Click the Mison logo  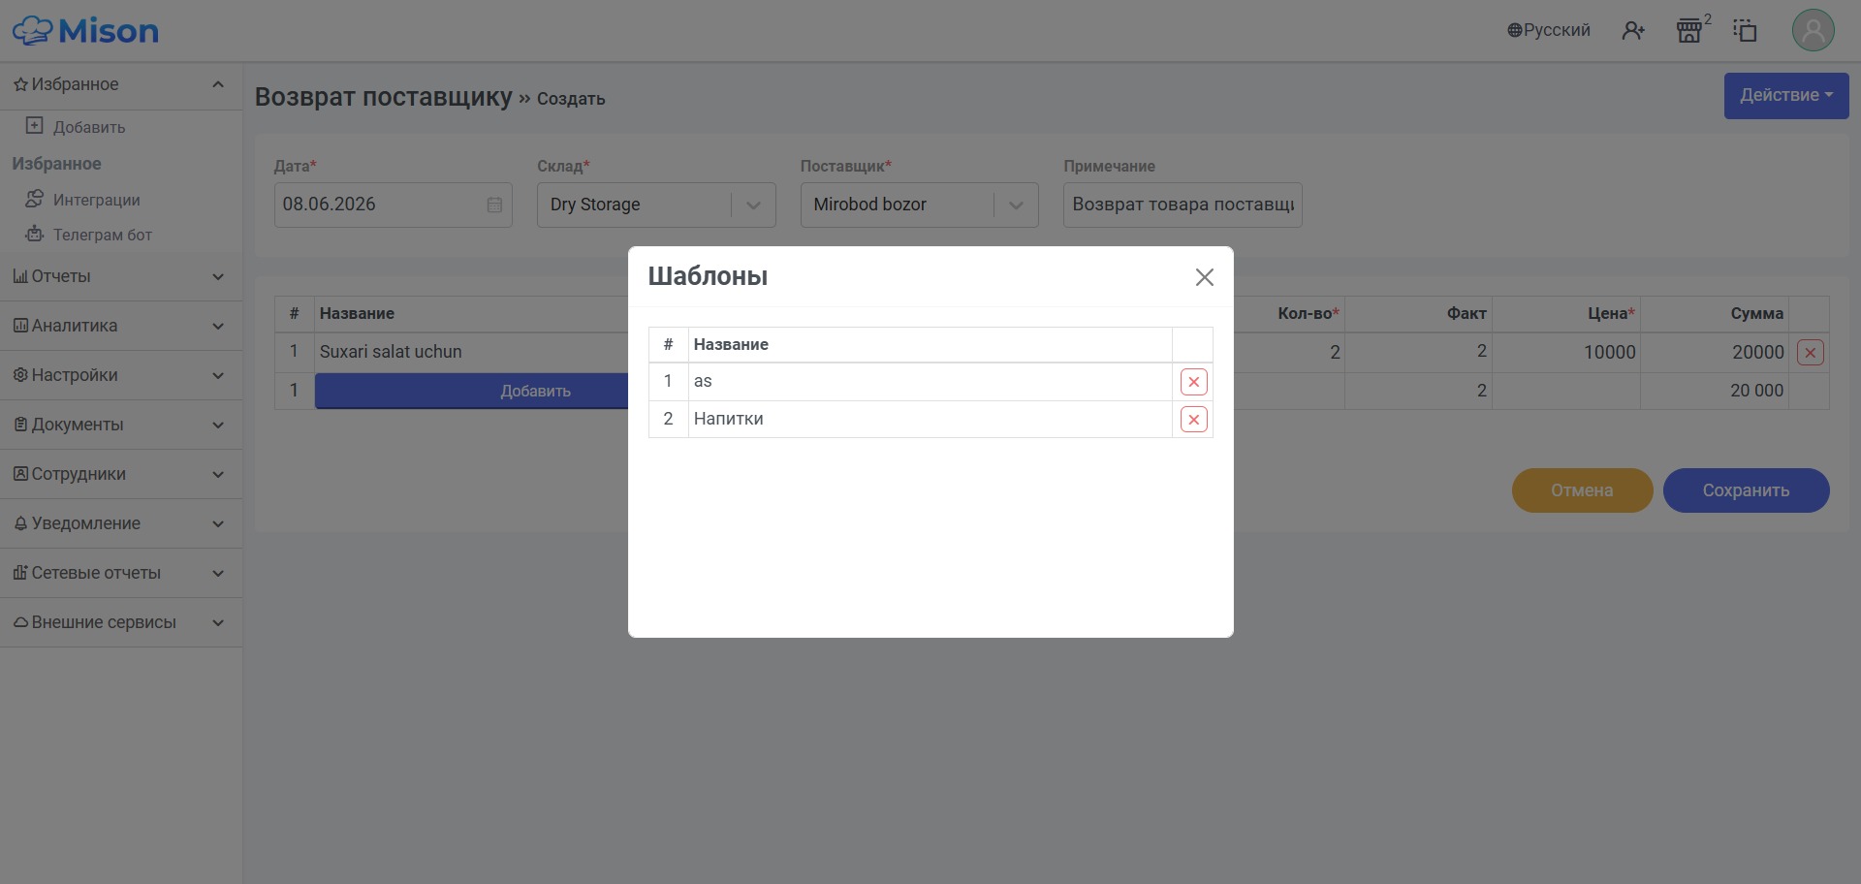point(85,31)
